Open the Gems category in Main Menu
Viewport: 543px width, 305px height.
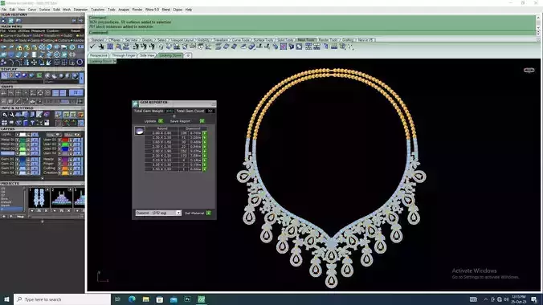35,40
